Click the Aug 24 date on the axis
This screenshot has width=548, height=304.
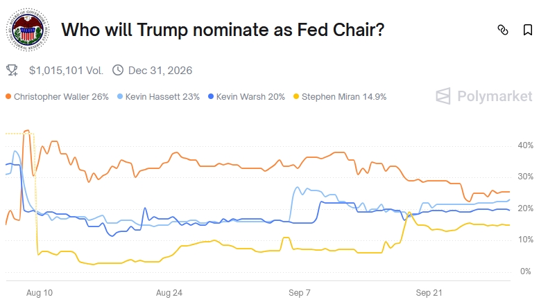(x=169, y=293)
